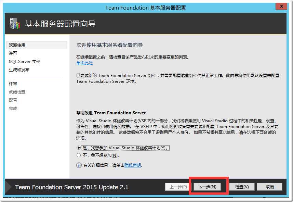
Task: Click the server wizard icon in header
Action: pos(15,23)
